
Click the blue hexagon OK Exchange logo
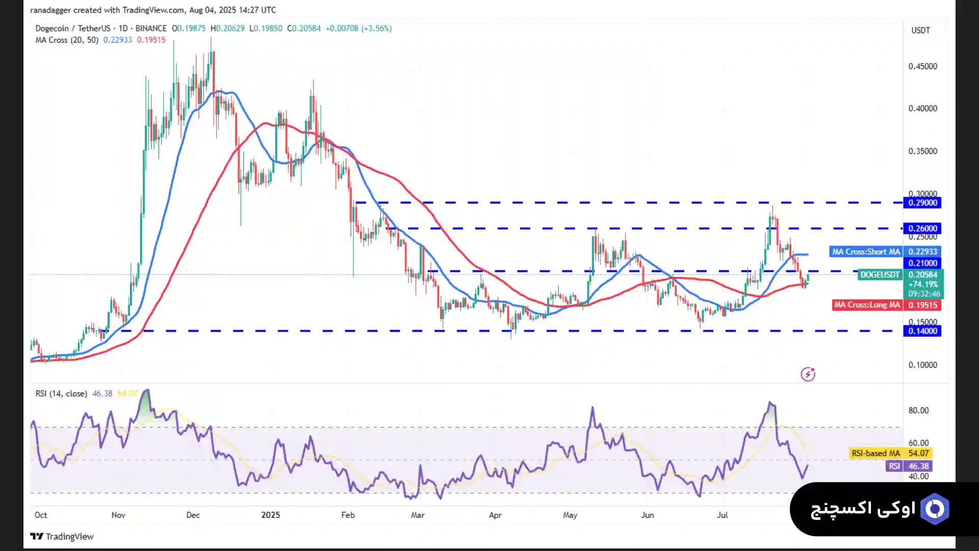[935, 509]
